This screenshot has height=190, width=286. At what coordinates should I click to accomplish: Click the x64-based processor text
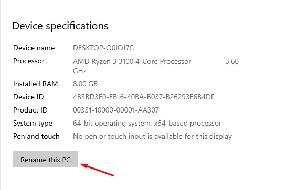pyautogui.click(x=188, y=124)
